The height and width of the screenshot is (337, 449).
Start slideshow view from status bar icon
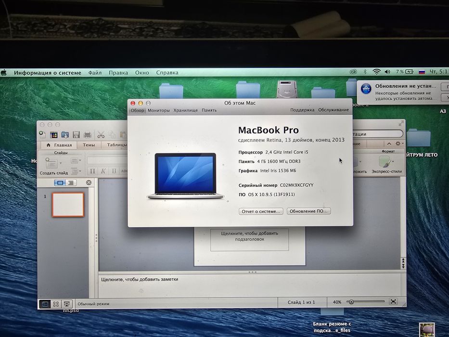67,304
